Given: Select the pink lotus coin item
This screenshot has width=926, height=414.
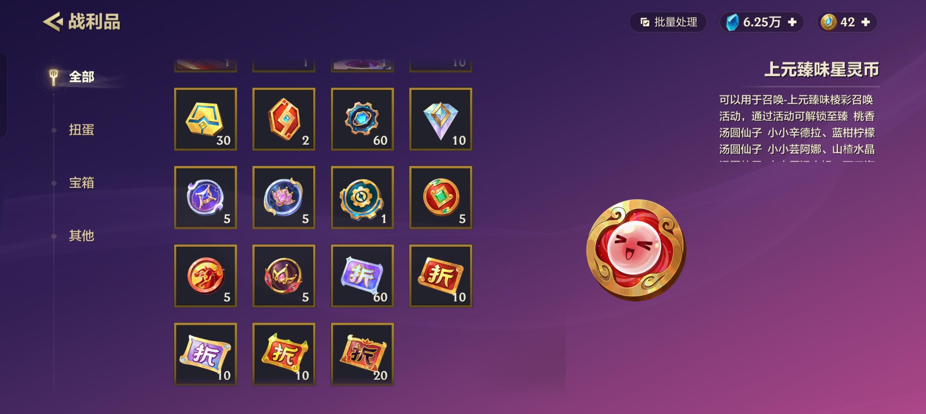Looking at the screenshot, I should [x=284, y=197].
